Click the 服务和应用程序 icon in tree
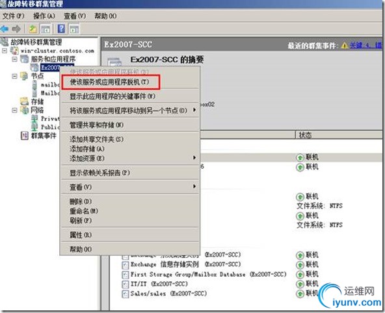The height and width of the screenshot is (313, 385). [24, 59]
